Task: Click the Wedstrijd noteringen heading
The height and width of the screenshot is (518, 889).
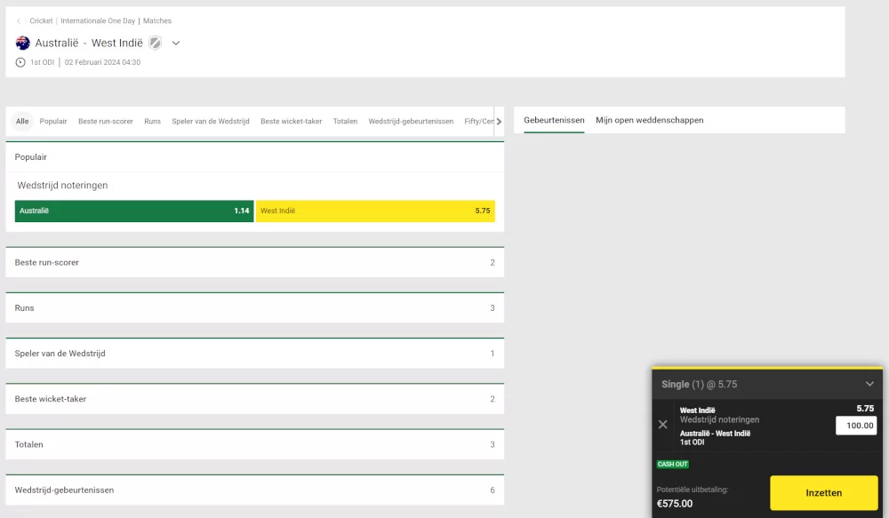Action: click(62, 186)
